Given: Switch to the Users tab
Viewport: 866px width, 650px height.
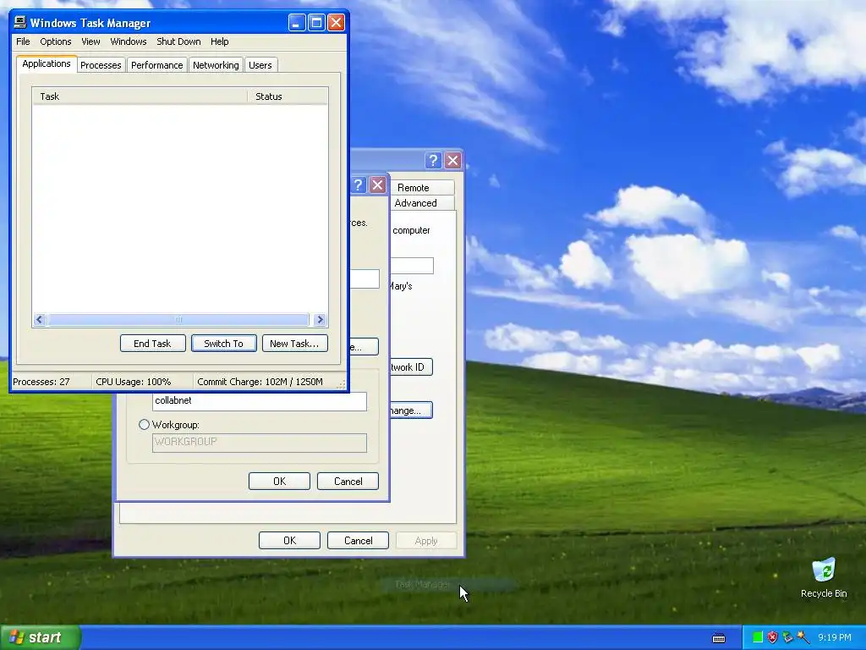Looking at the screenshot, I should (x=260, y=65).
